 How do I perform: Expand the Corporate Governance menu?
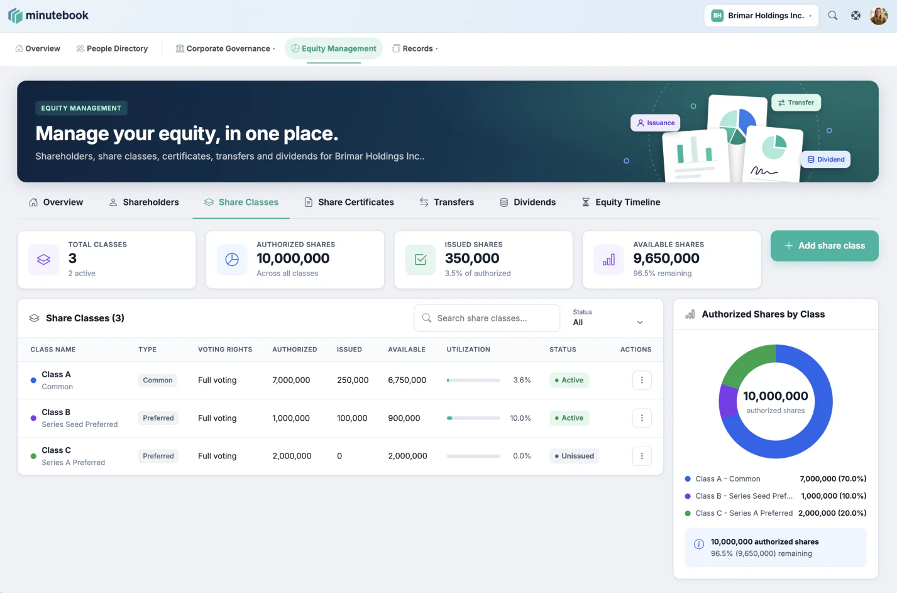[225, 48]
